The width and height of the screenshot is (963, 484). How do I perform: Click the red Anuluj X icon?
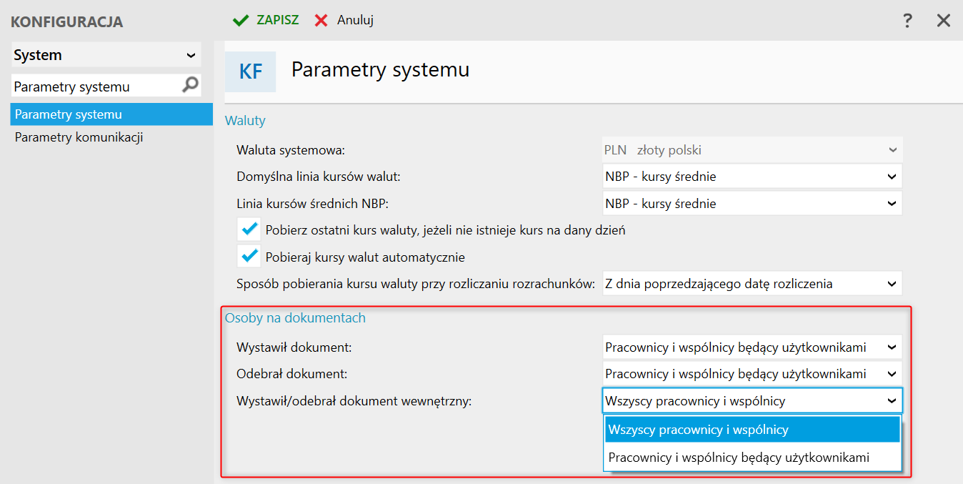point(321,20)
